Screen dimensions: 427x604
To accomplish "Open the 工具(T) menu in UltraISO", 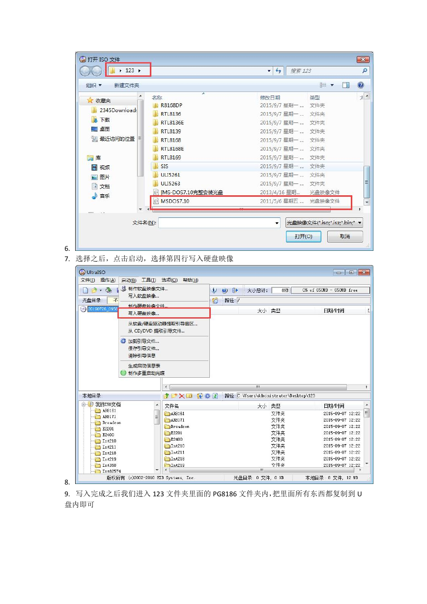I will [148, 280].
